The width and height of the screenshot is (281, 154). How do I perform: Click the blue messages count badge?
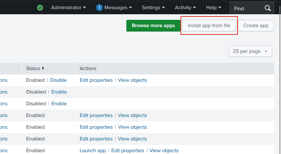[x=99, y=8]
